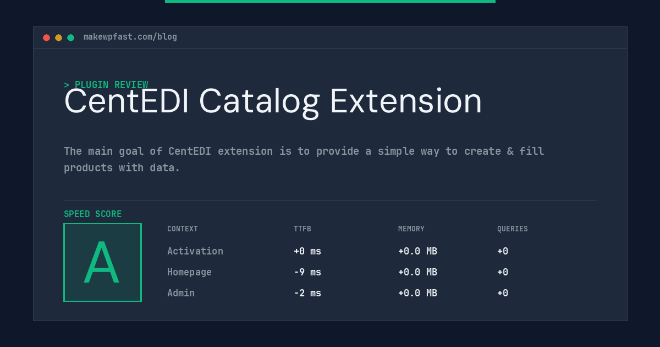Click Activation queries value '+0'

(x=503, y=251)
